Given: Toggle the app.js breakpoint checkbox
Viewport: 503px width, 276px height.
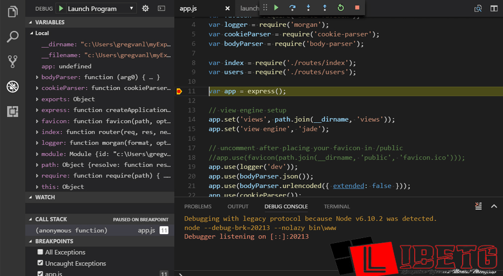Looking at the screenshot, I should click(40, 274).
